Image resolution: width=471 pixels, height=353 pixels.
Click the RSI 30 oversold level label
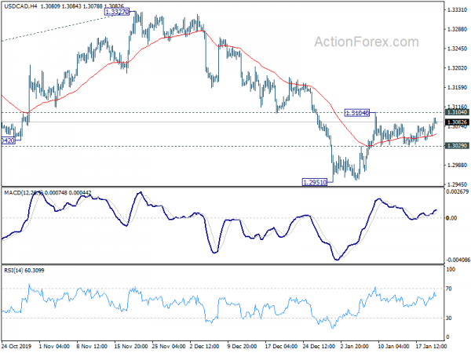pyautogui.click(x=449, y=318)
